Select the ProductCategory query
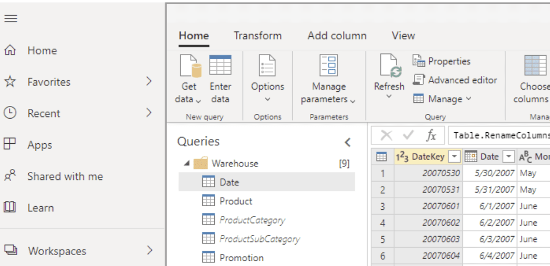Viewport: 550px width, 266px height. pyautogui.click(x=252, y=220)
